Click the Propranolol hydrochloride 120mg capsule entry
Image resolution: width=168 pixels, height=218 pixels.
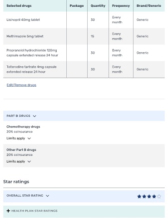coord(32,53)
